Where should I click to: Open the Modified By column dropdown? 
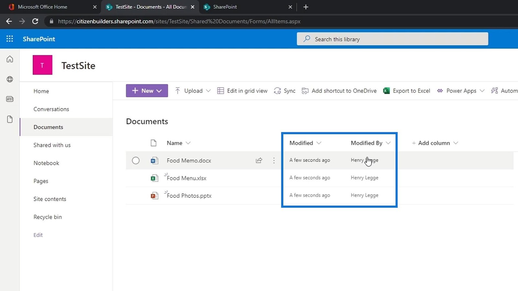coord(388,143)
